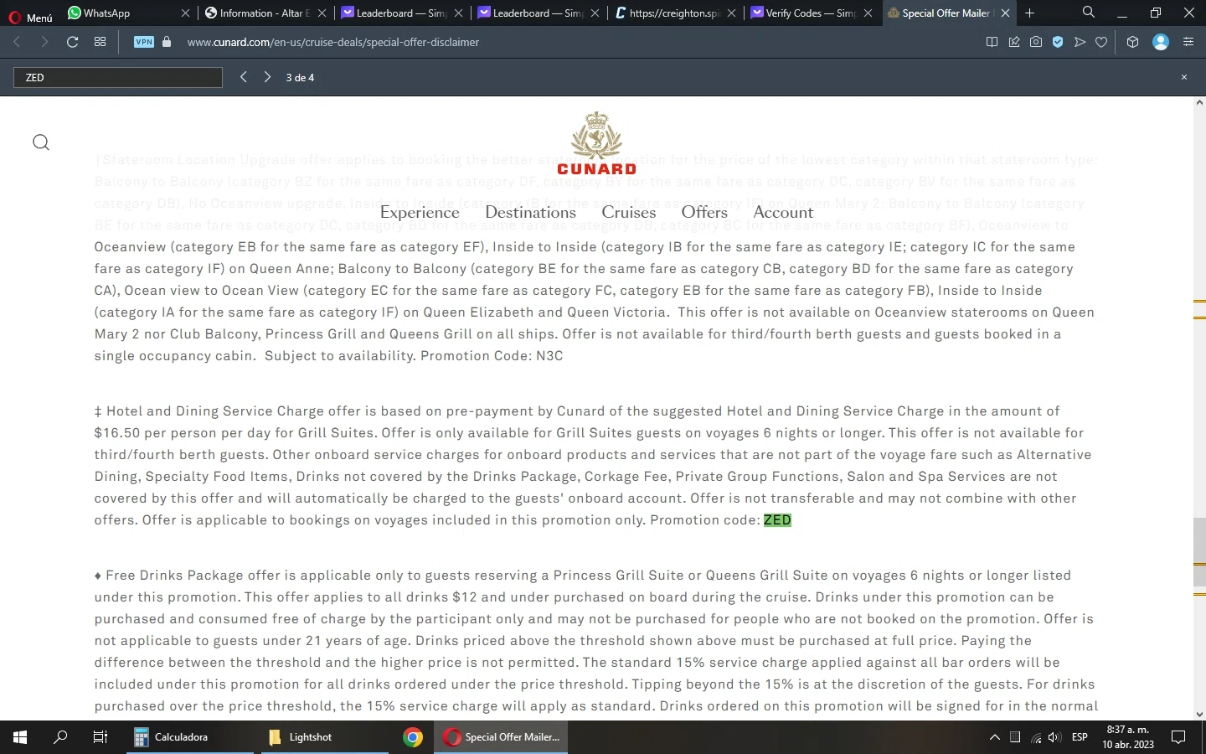Click the highlighted ZED promotion code
This screenshot has height=754, width=1206.
click(777, 520)
